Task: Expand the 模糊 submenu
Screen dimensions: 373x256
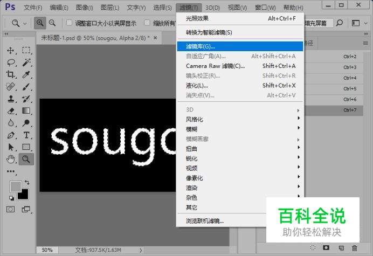Action: point(240,129)
